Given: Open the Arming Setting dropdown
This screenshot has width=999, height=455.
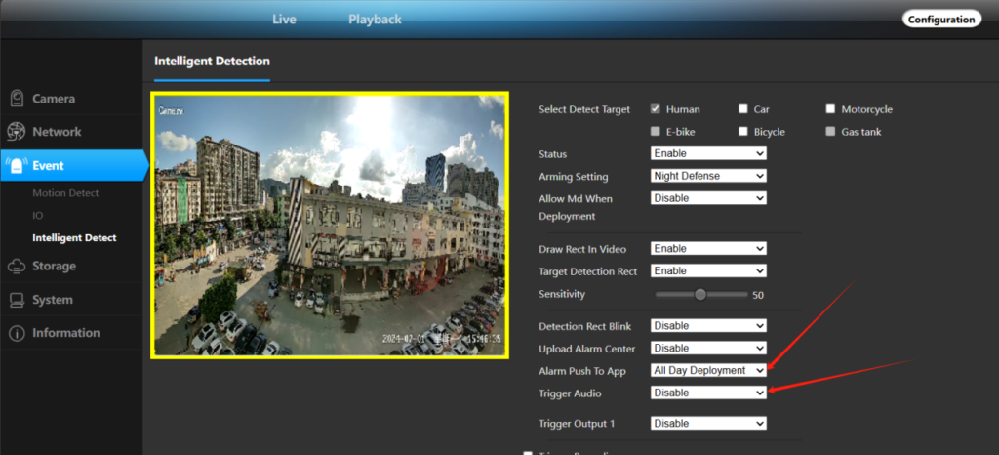Looking at the screenshot, I should pos(708,176).
